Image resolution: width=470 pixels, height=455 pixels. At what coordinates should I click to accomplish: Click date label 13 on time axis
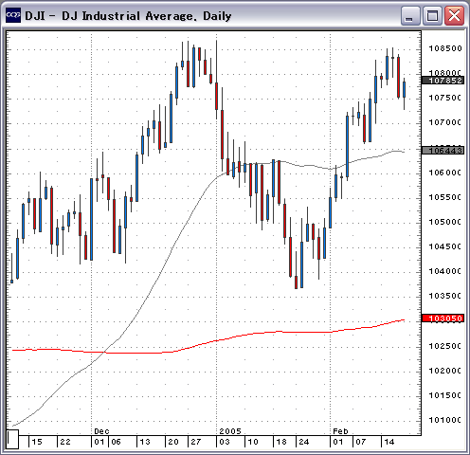coord(145,442)
